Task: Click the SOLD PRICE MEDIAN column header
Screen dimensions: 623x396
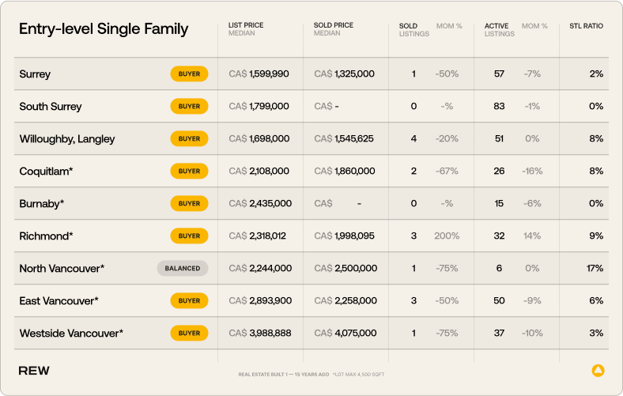Action: (x=334, y=29)
